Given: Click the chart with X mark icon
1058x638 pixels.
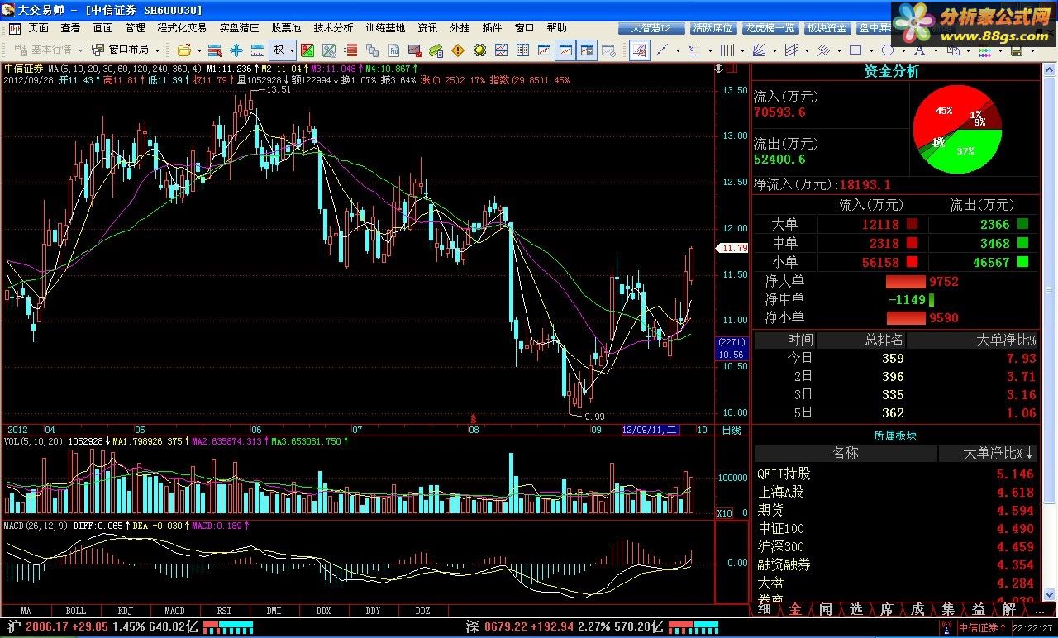Looking at the screenshot, I should [x=329, y=50].
